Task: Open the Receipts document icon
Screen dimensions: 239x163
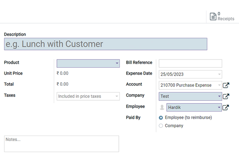Action: 213,17
